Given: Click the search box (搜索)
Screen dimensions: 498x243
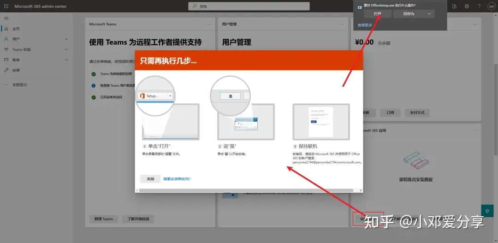Looking at the screenshot, I should (249, 6).
